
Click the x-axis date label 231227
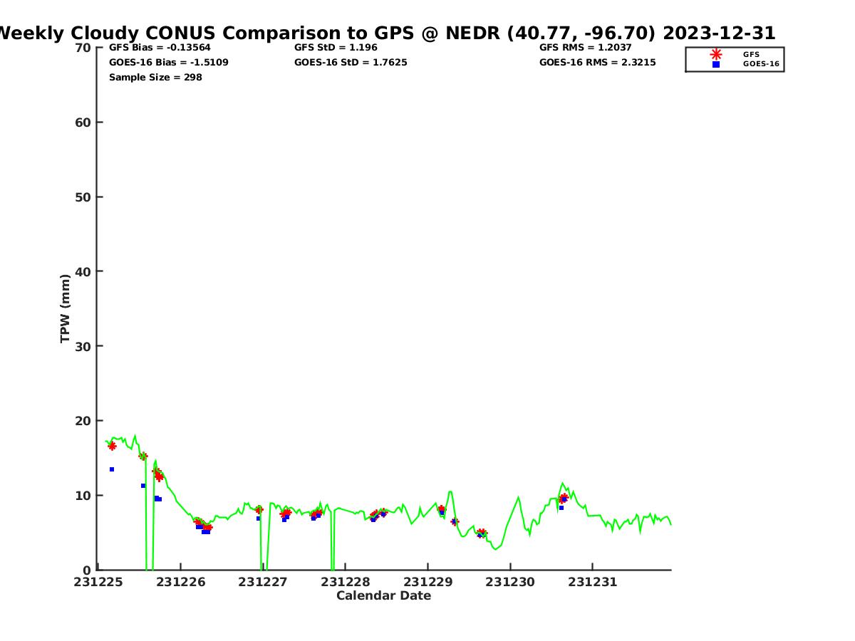tap(262, 582)
